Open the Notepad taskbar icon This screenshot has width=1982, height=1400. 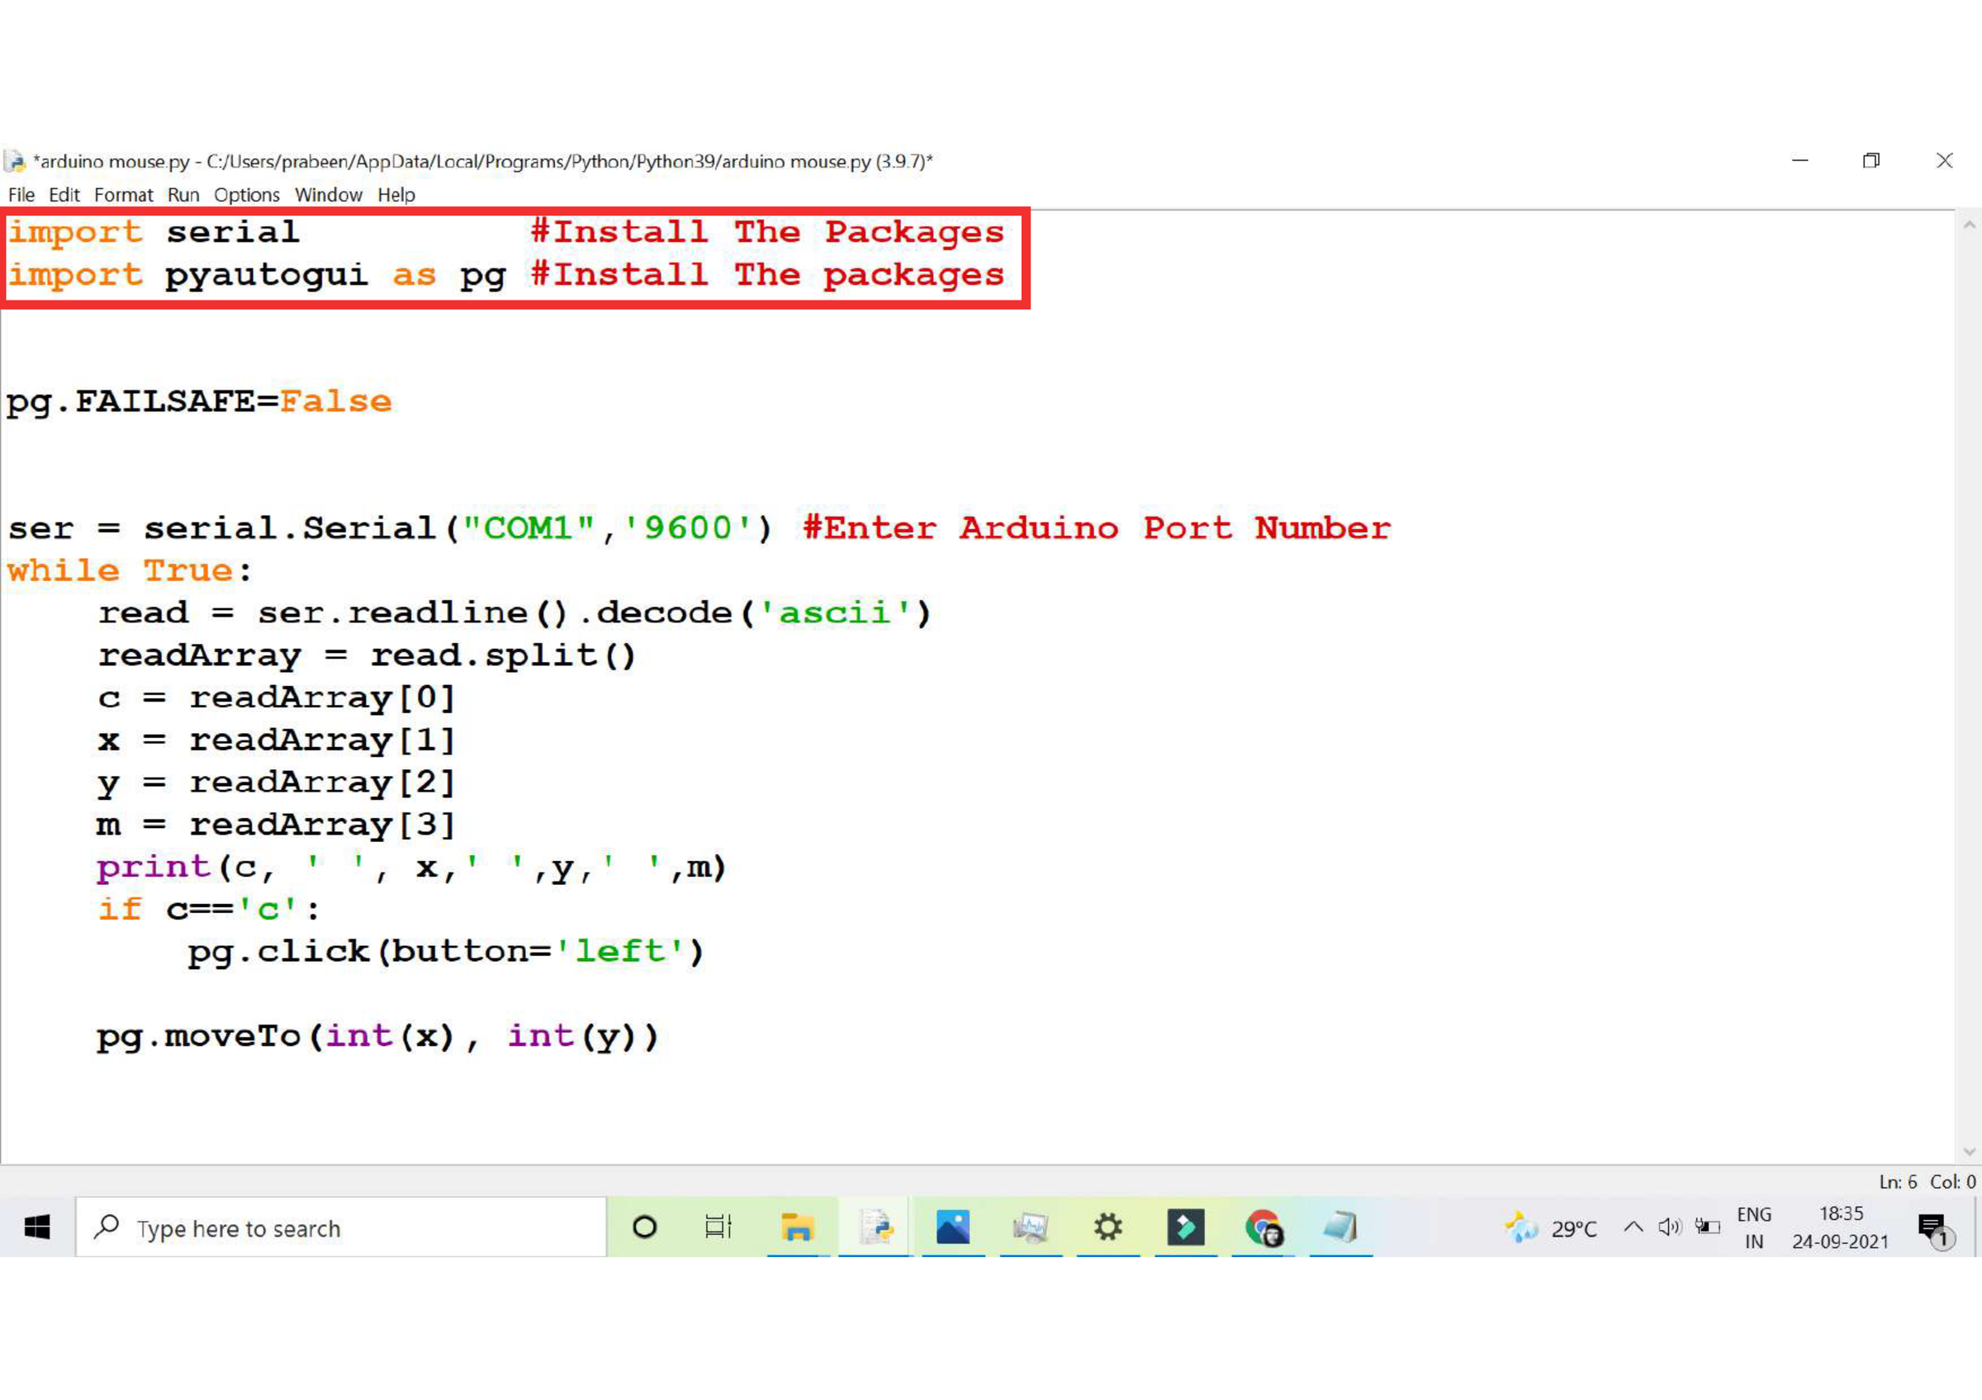click(1340, 1227)
